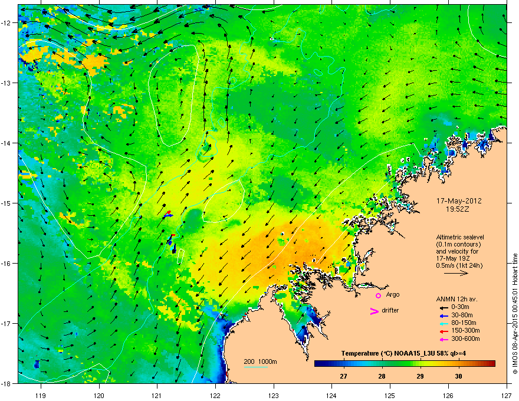Click the '-12' latitude axis label
The height and width of the screenshot is (401, 519).
[x=6, y=23]
